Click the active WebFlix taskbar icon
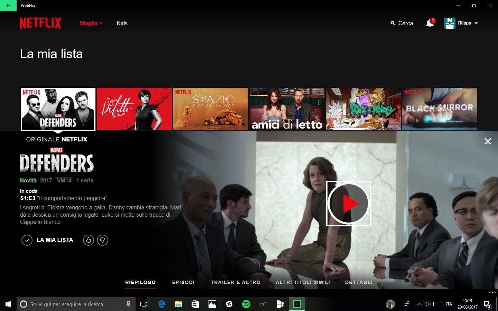The image size is (498, 311). 297,304
